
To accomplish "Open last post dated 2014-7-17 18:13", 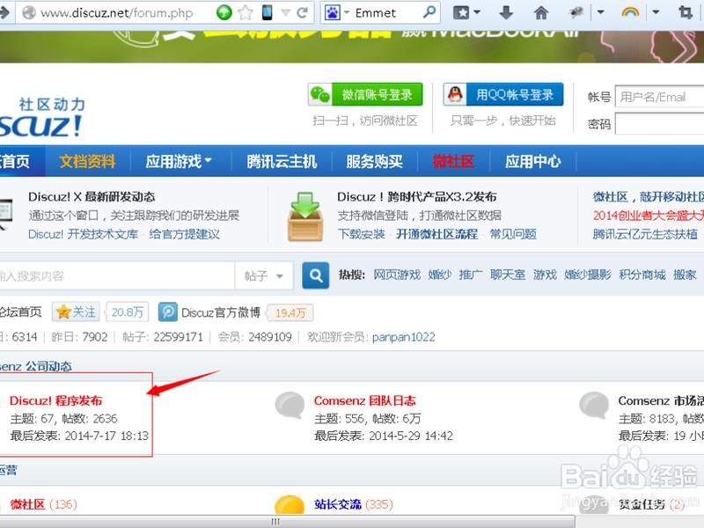I will point(106,436).
